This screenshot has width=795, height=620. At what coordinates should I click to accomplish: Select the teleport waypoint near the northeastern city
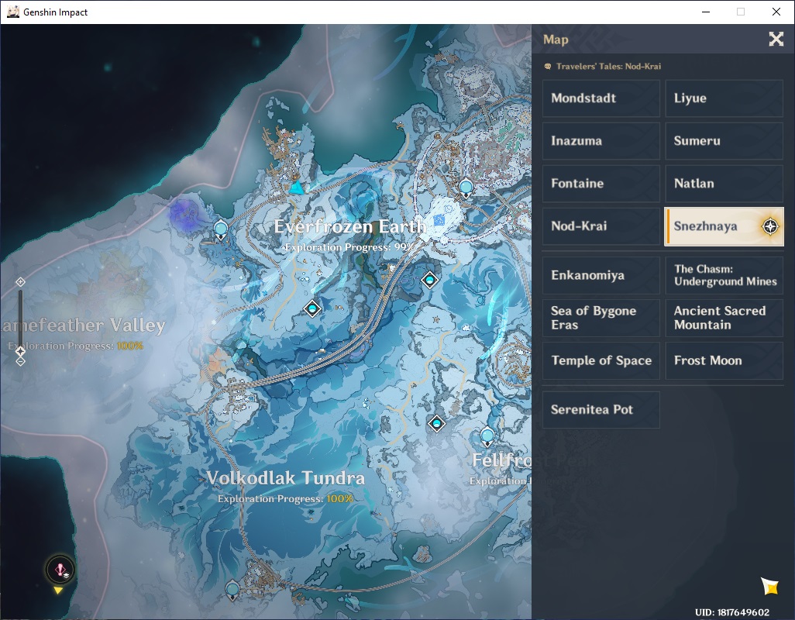[x=466, y=188]
